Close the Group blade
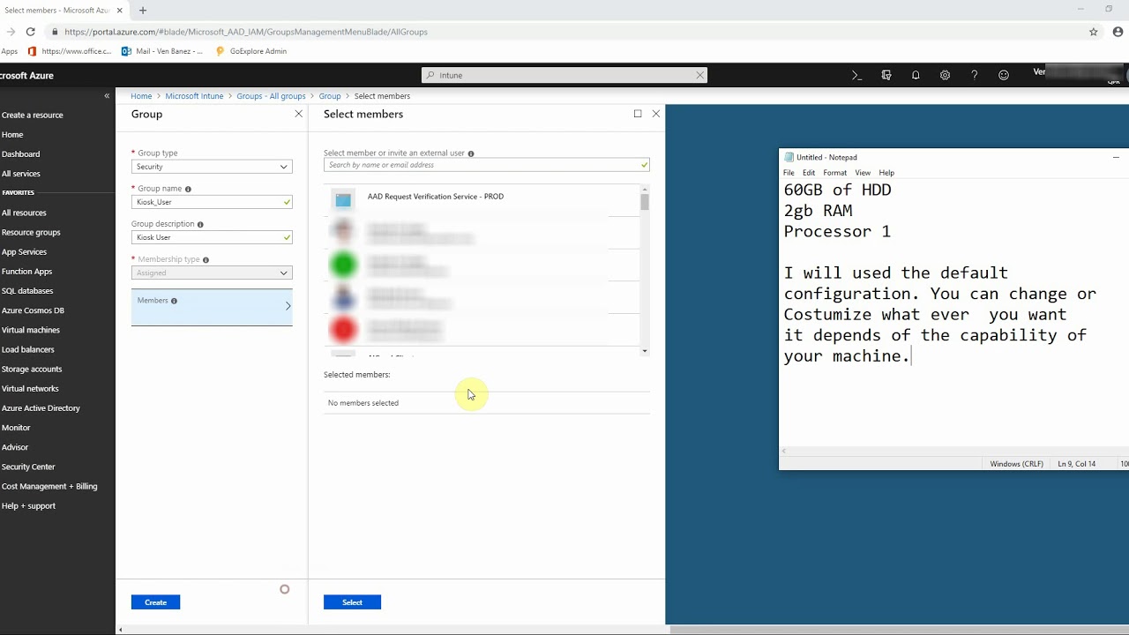 coord(298,114)
